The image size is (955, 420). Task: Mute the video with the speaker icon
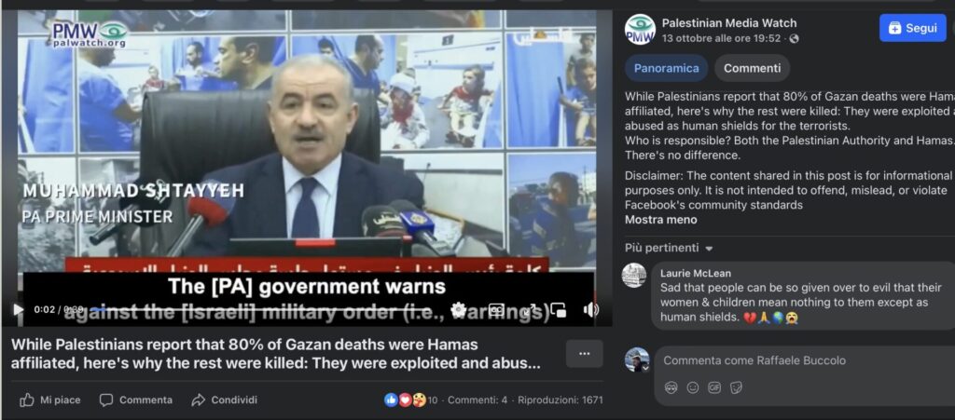(590, 309)
